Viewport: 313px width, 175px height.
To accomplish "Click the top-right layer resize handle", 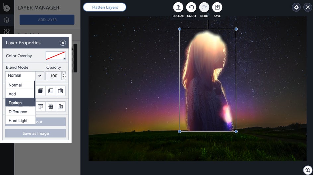I will pyautogui.click(x=236, y=29).
